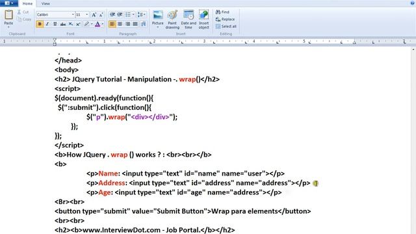Click the vertical scrollbar up arrow
This screenshot has height=234, width=416.
413,49
